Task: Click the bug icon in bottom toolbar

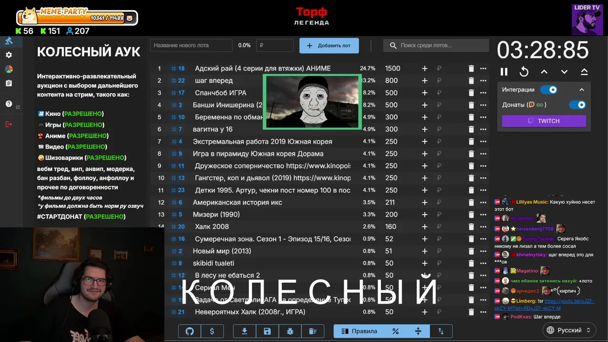Action: [x=290, y=331]
